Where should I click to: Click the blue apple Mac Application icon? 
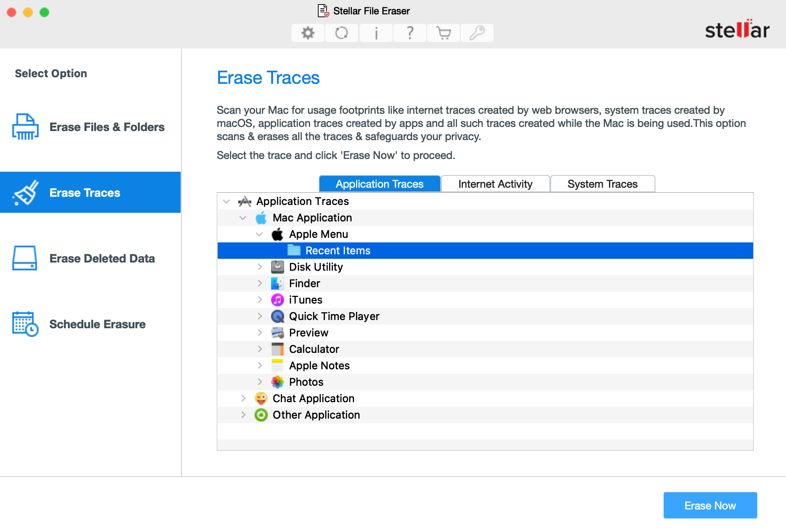click(261, 218)
